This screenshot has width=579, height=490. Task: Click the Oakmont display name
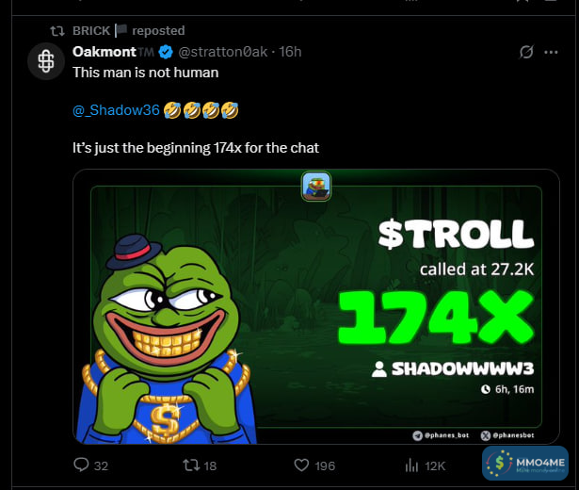pyautogui.click(x=104, y=51)
